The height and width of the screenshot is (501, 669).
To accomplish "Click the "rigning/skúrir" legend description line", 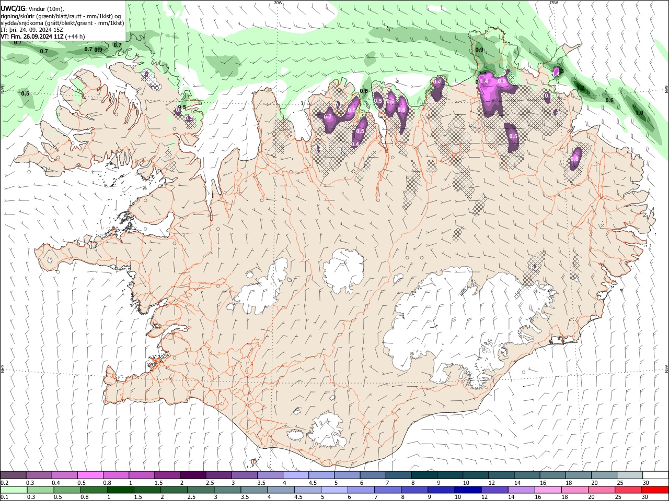I will (x=61, y=16).
